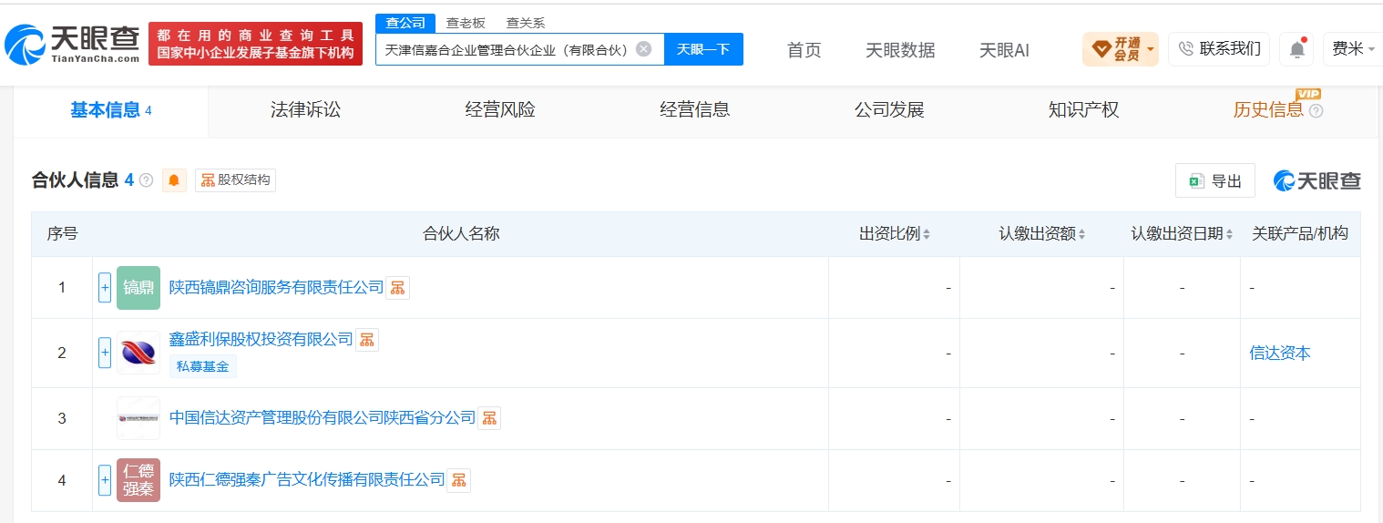Open the 开通会员 VIP membership badge
The width and height of the screenshot is (1383, 523).
pos(1120,49)
